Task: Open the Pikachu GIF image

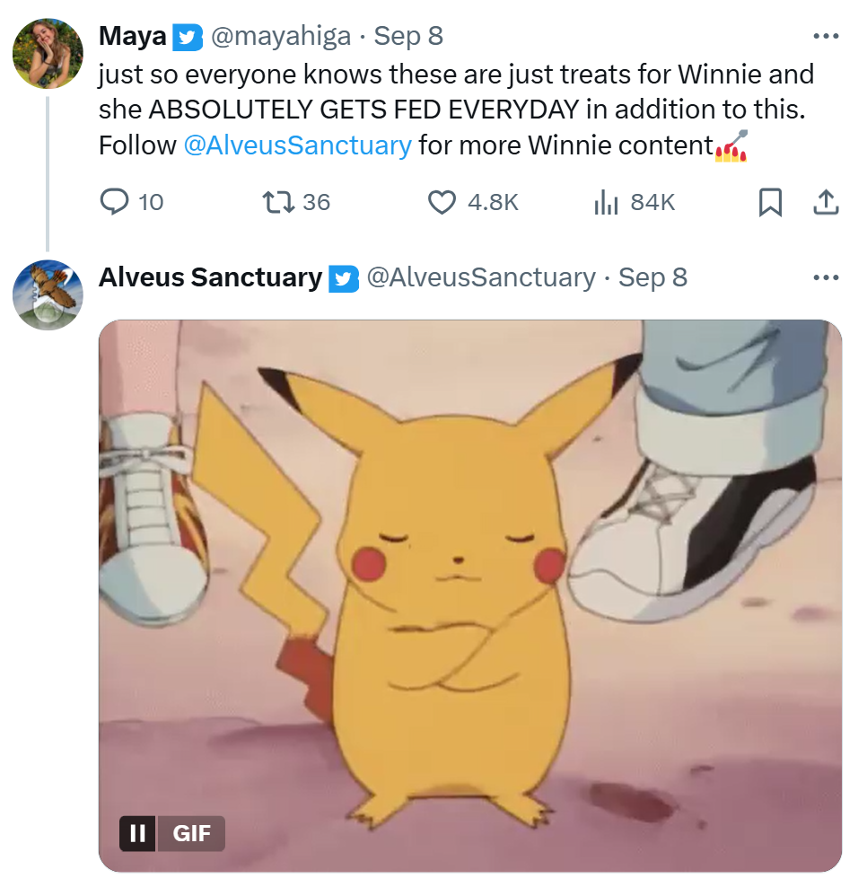Action: click(469, 593)
